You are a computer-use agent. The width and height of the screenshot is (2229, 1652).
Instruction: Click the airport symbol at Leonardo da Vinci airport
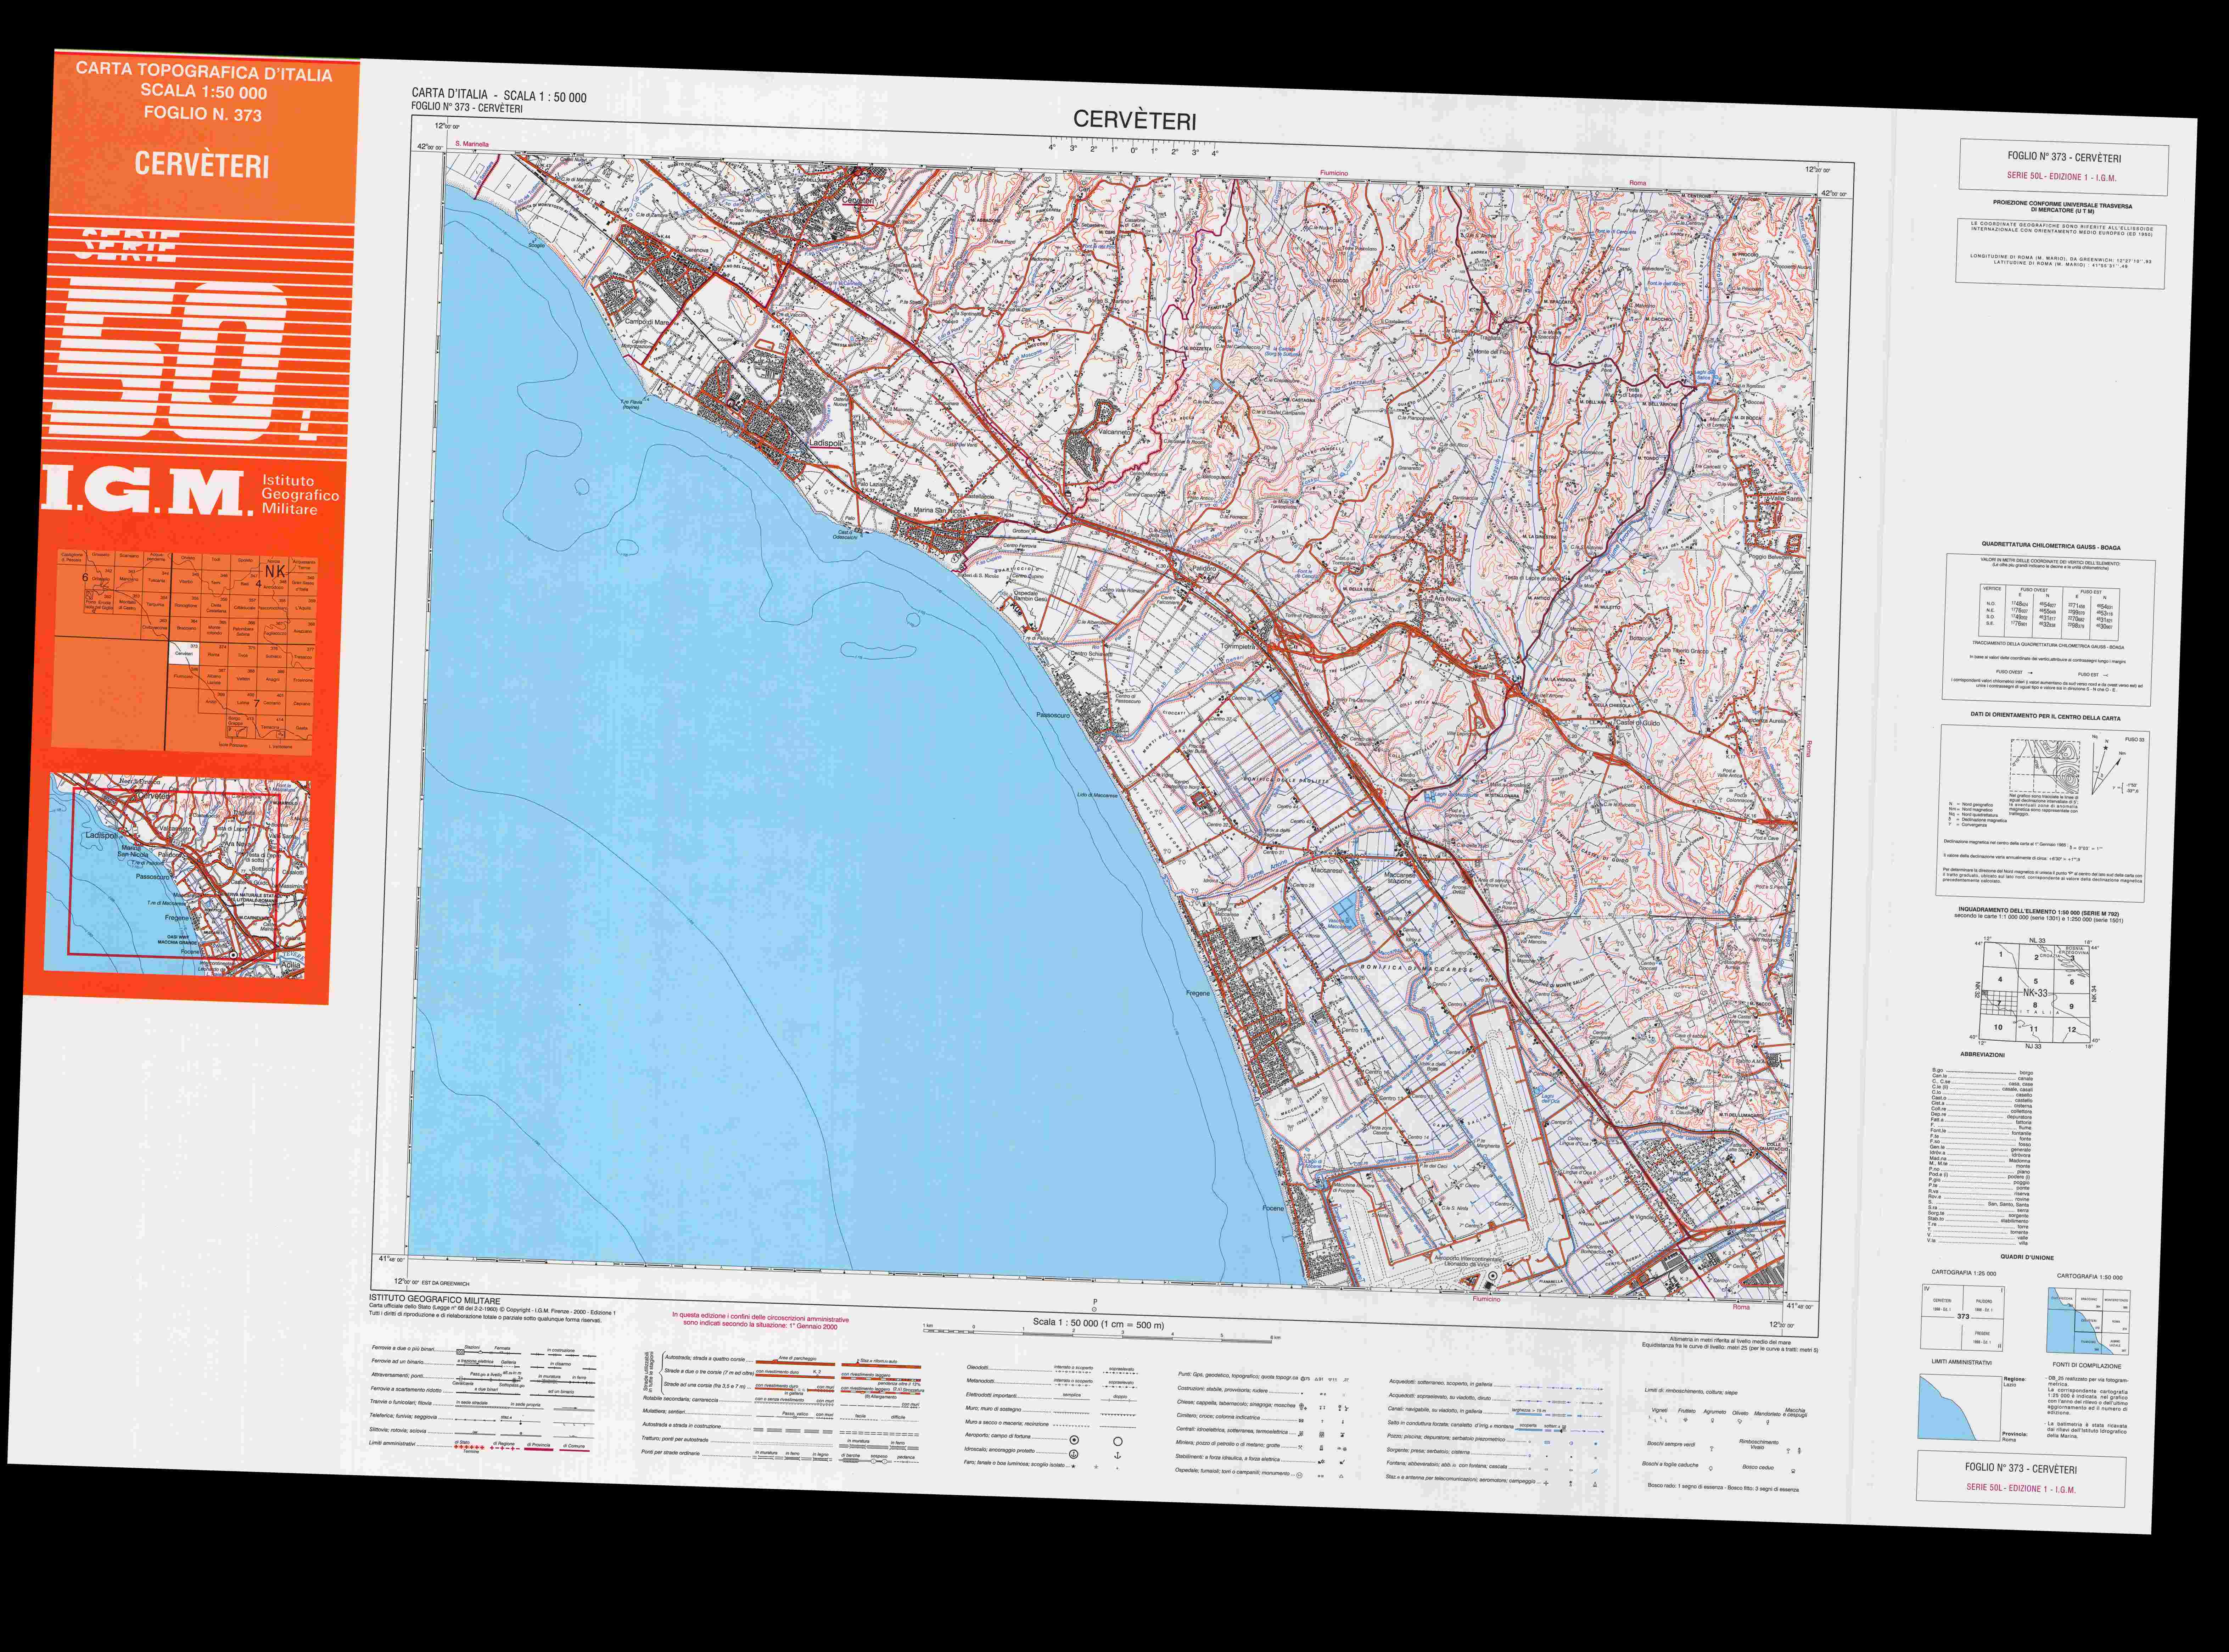pyautogui.click(x=1492, y=1276)
